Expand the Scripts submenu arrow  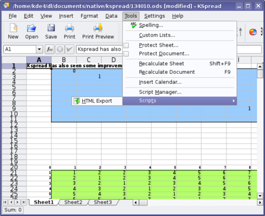click(x=233, y=101)
